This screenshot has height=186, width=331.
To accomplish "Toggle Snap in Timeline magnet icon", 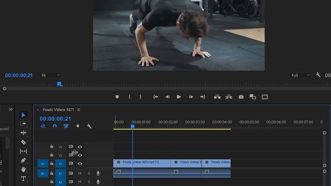I will pos(55,126).
